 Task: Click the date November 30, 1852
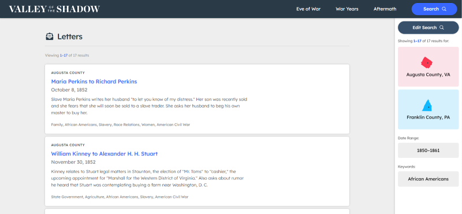coord(73,162)
